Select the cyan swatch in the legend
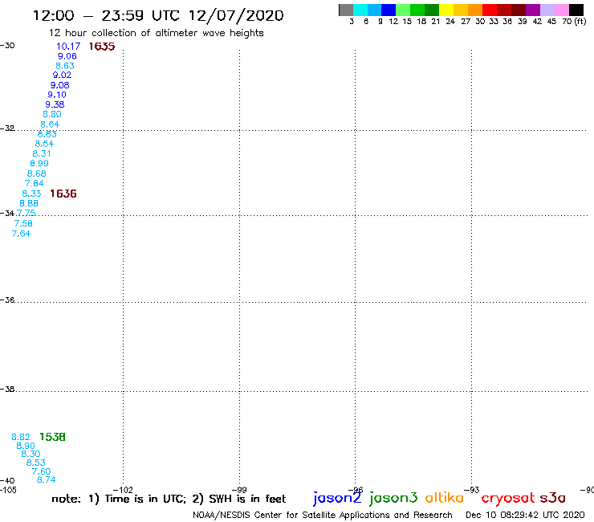The image size is (594, 522). tap(360, 10)
